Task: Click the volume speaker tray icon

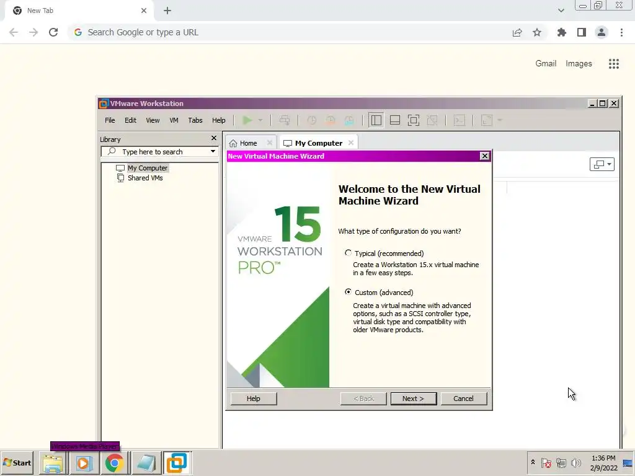Action: pos(576,462)
